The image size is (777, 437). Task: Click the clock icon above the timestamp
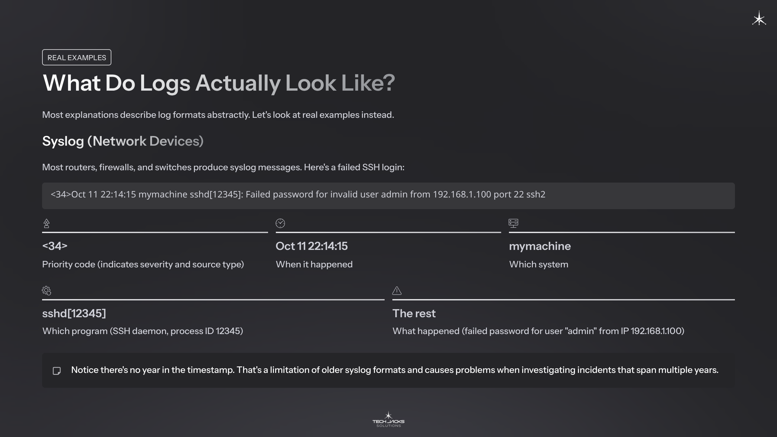pyautogui.click(x=280, y=223)
